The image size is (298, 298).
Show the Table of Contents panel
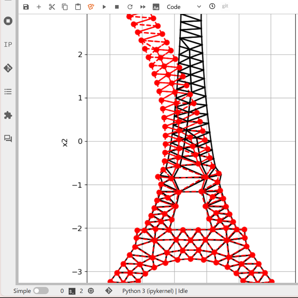[x=8, y=92]
